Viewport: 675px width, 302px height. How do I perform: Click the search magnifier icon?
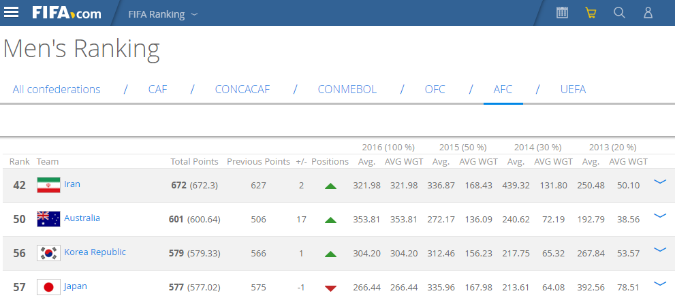pyautogui.click(x=619, y=13)
